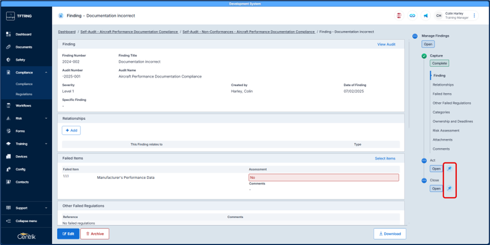Go to Ownership and Deadlines step
The height and width of the screenshot is (245, 490).
[x=453, y=121]
